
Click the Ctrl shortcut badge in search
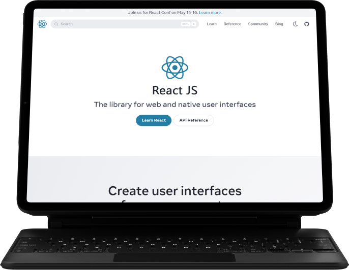tap(185, 24)
